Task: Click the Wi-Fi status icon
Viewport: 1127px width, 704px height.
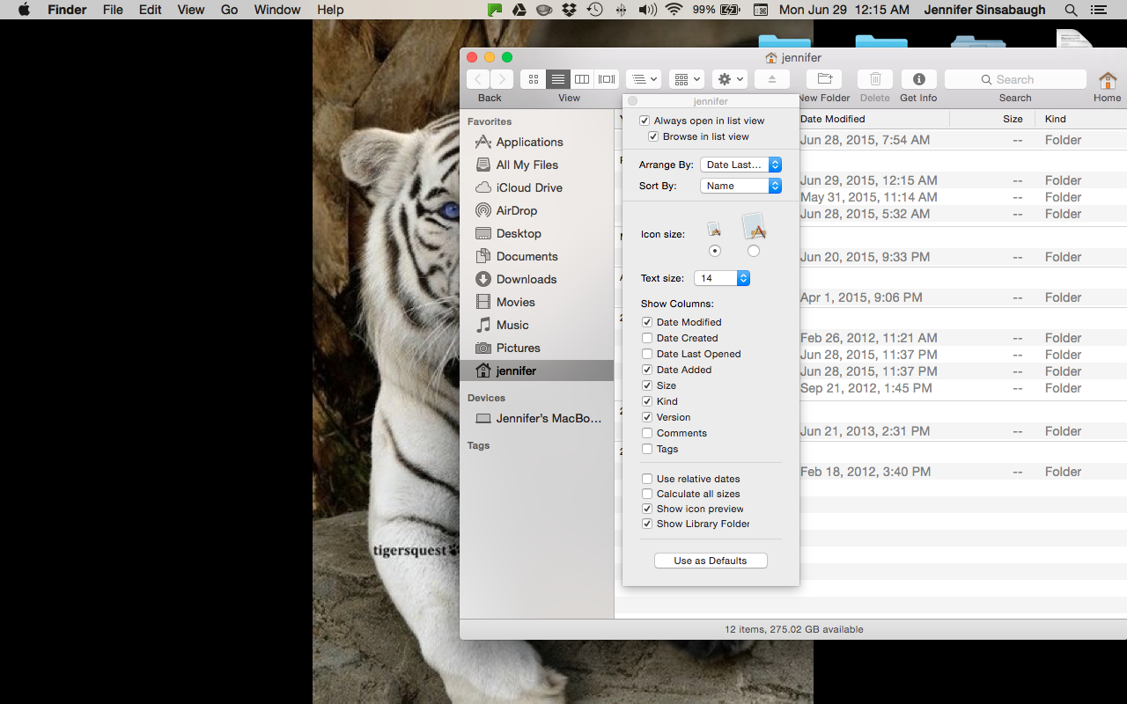Action: click(674, 10)
